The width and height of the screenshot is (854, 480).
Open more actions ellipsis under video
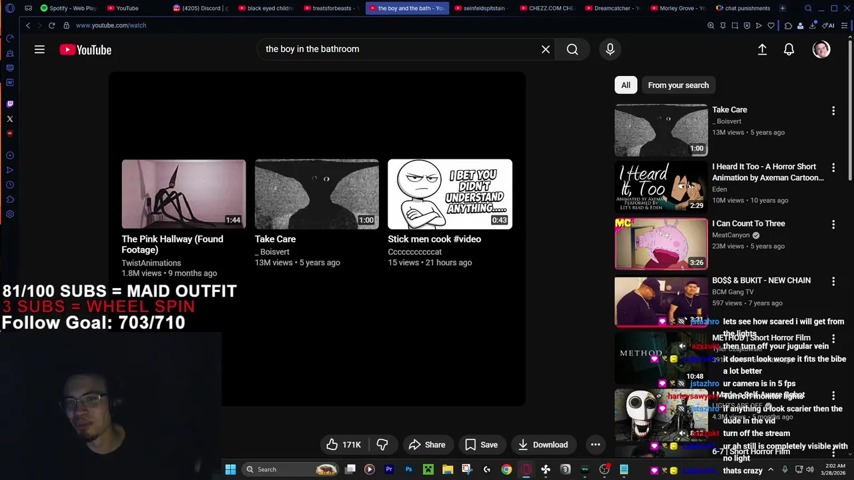point(596,445)
